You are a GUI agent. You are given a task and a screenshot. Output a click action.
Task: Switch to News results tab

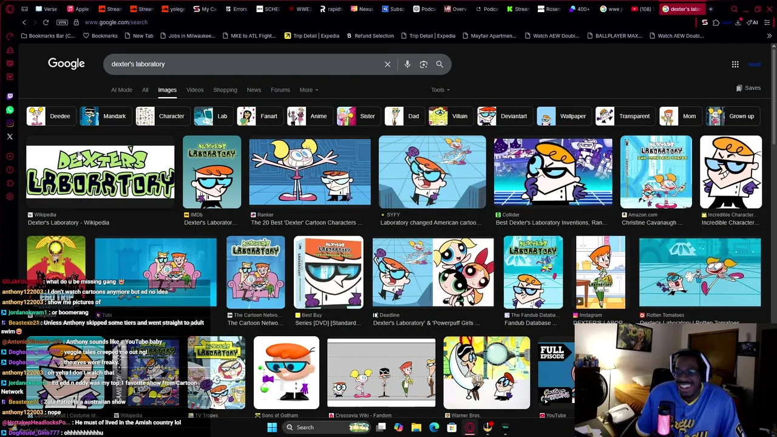click(x=254, y=90)
